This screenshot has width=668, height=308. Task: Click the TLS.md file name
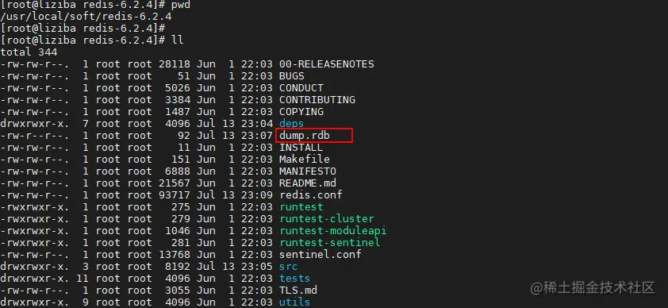pyautogui.click(x=298, y=291)
